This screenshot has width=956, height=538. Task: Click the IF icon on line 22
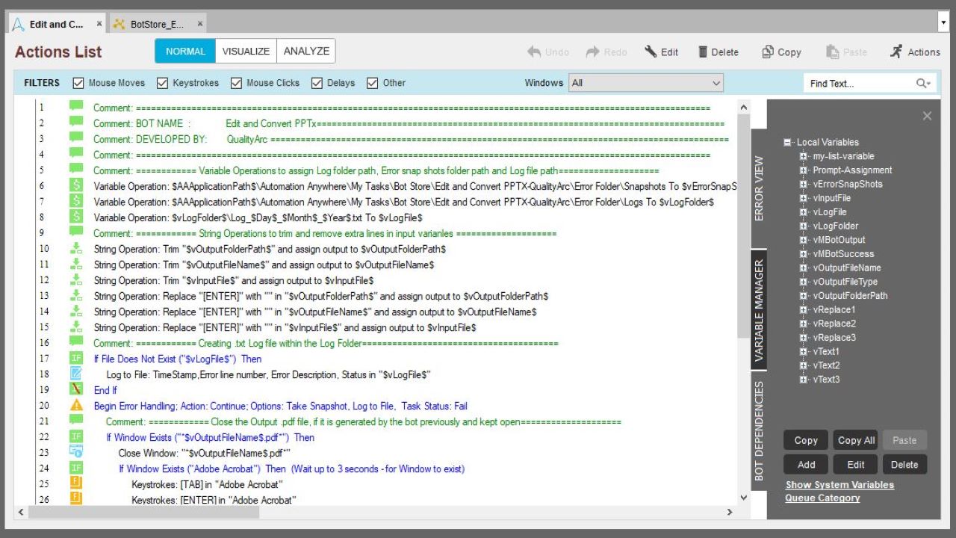tap(76, 436)
